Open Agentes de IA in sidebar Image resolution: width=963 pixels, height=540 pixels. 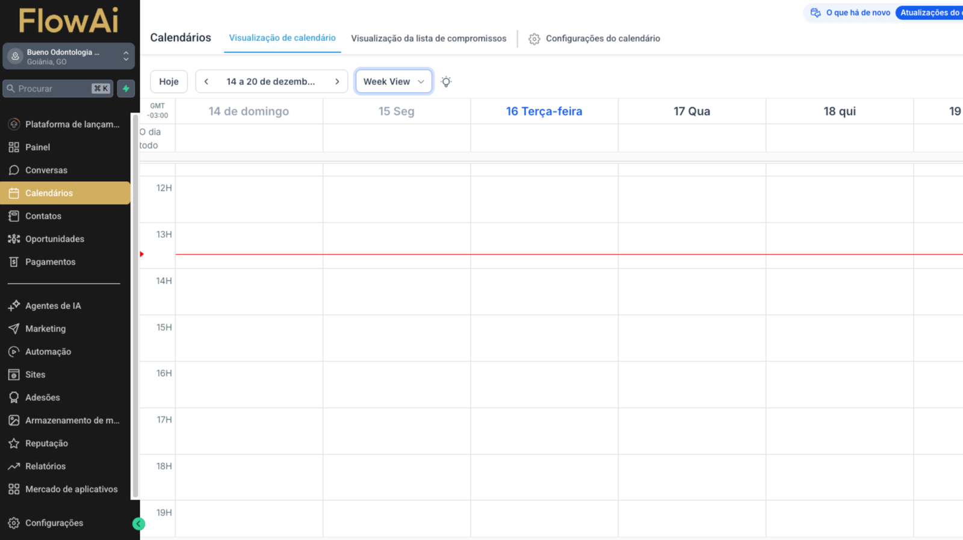tap(53, 306)
